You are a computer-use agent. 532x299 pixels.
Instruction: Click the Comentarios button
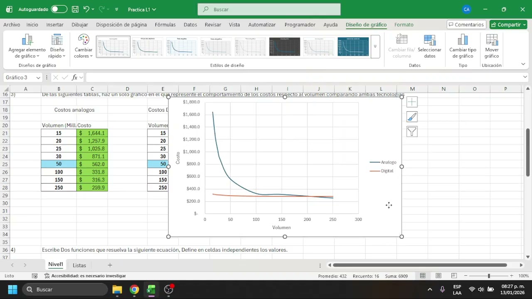click(466, 25)
